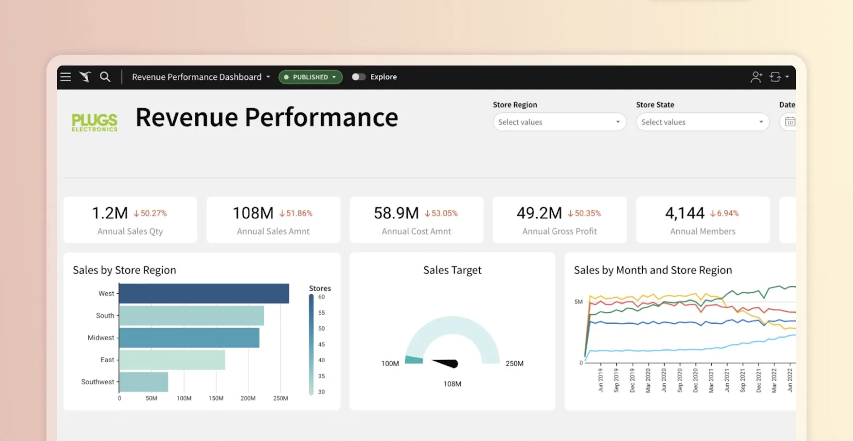Screen dimensions: 853x441
Task: Click the refresh data icon
Action: coord(775,77)
